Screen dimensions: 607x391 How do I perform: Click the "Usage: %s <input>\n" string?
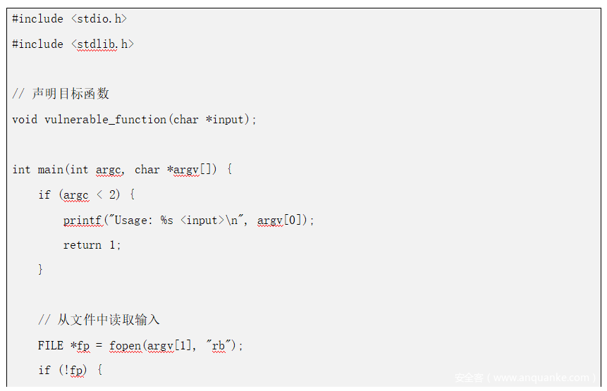point(177,221)
